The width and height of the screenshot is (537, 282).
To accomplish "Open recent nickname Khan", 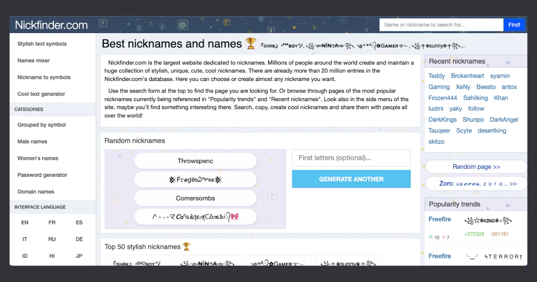I will point(501,98).
